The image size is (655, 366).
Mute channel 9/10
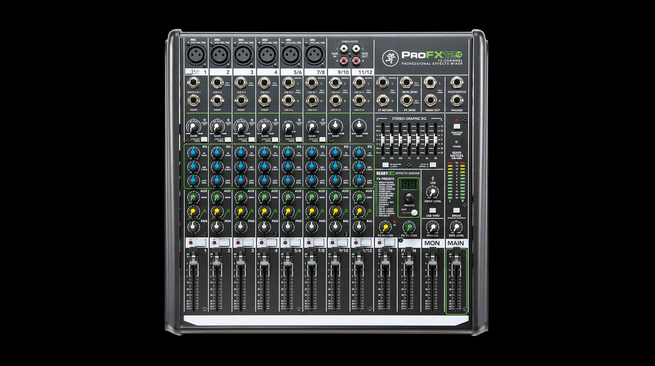pyautogui.click(x=342, y=243)
